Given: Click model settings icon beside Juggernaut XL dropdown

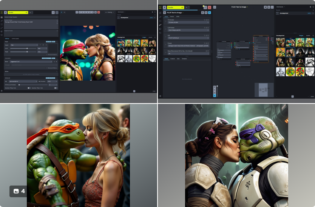Looking at the screenshot, I should point(56,62).
